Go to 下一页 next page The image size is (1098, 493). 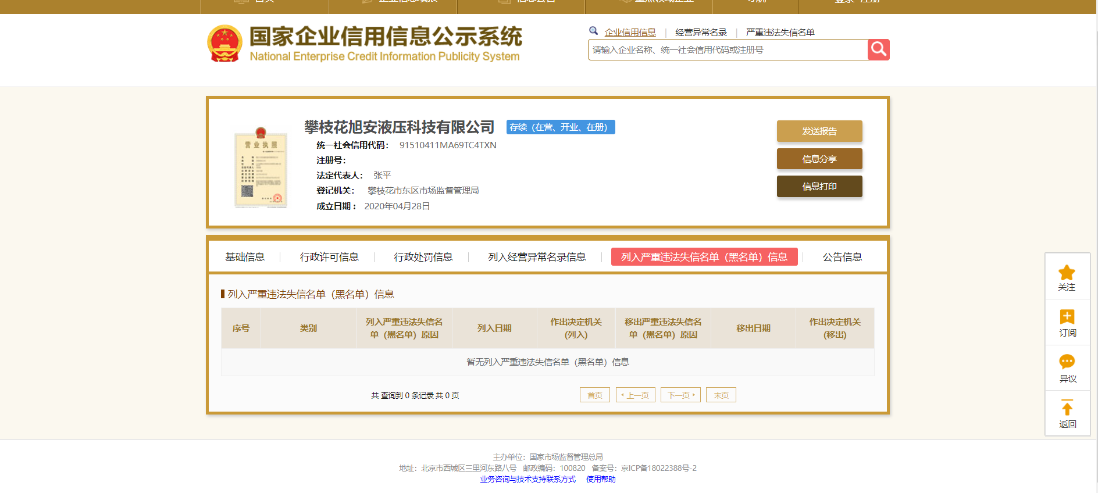click(680, 395)
